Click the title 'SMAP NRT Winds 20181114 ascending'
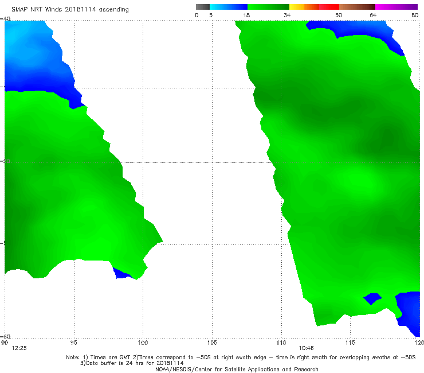The height and width of the screenshot is (373, 424). tap(70, 10)
